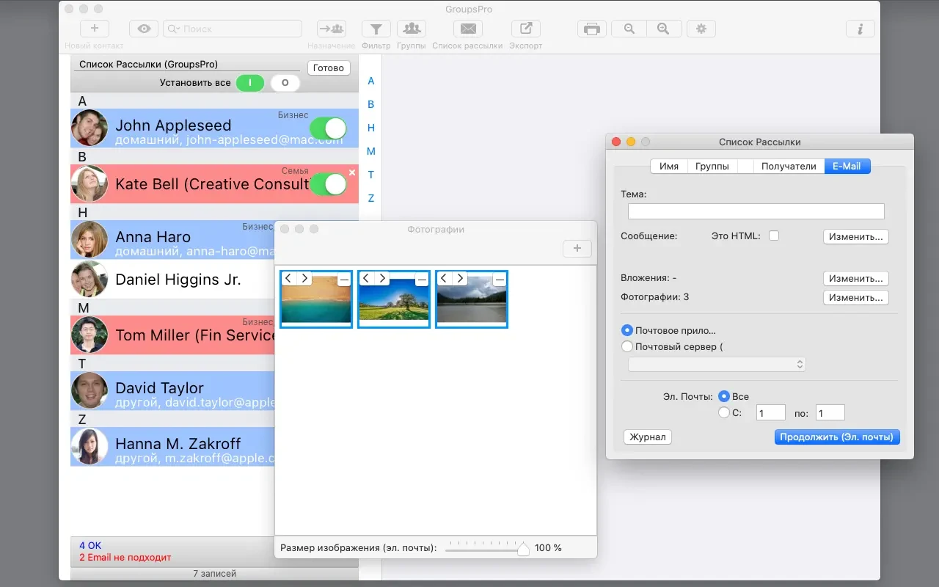Click the 'Готово' button
This screenshot has height=587, width=939.
328,68
